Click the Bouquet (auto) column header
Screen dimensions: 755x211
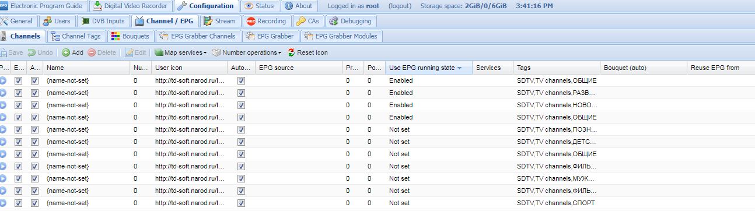(x=644, y=68)
